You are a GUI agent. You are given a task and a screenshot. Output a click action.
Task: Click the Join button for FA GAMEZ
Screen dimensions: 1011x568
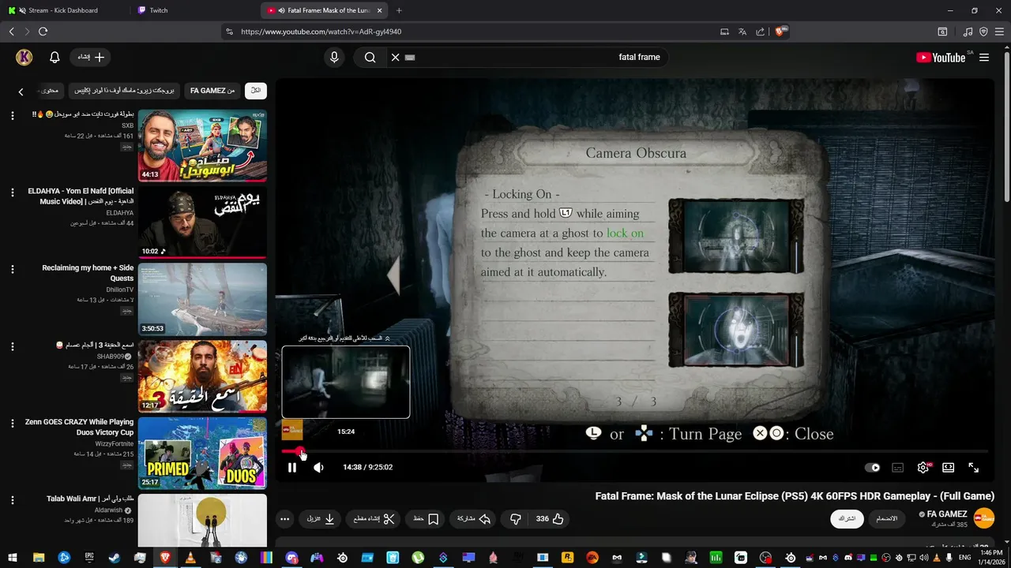[x=887, y=518]
